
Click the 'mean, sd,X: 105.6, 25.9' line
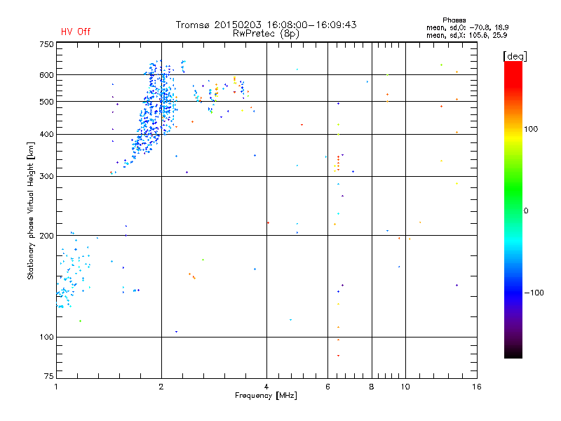coord(466,35)
